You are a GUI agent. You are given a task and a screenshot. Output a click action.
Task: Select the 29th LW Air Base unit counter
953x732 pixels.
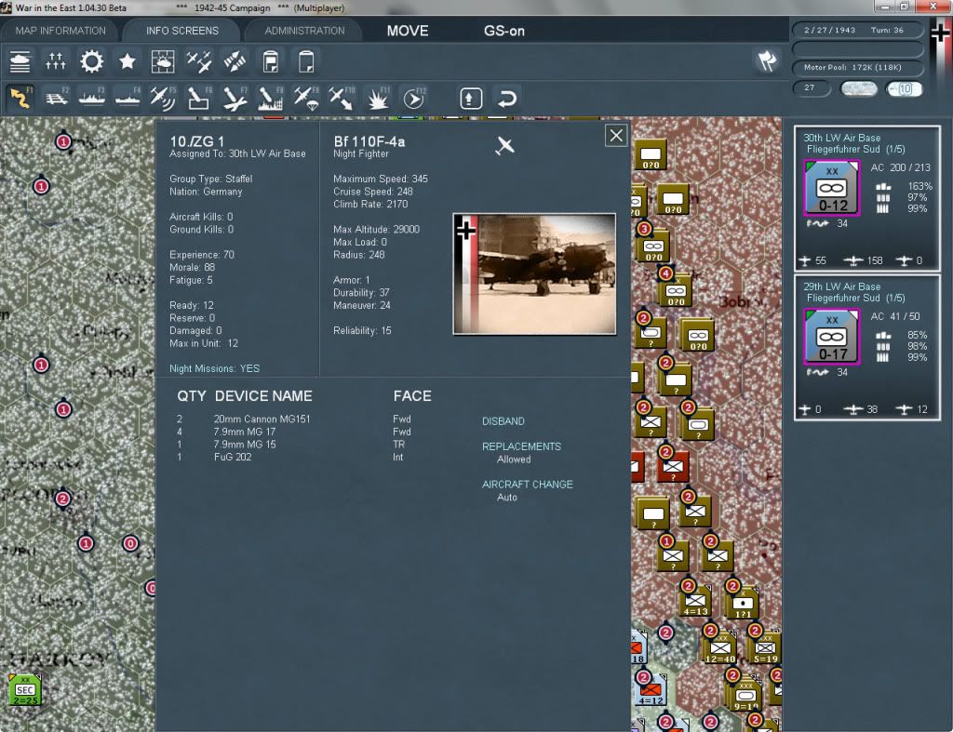(831, 337)
